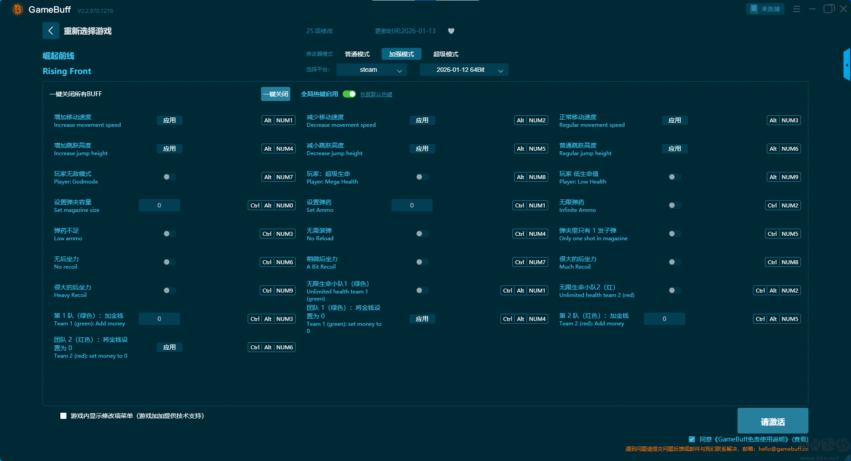Image resolution: width=851 pixels, height=461 pixels.
Task: Apply Increase movement speed
Action: pos(169,120)
